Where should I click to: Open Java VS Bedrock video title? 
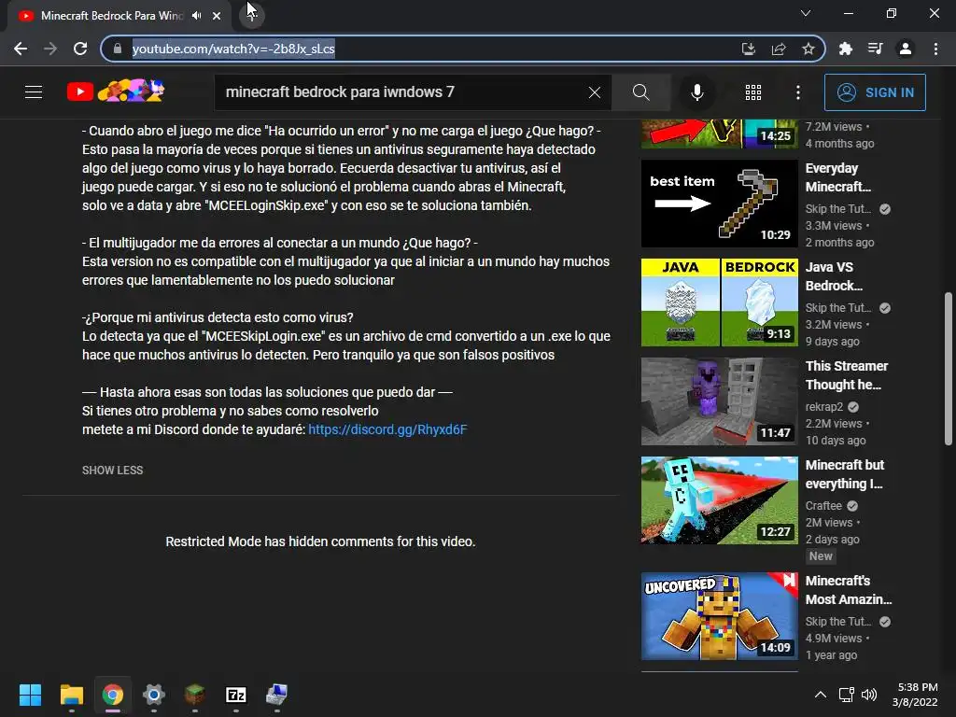click(x=834, y=276)
